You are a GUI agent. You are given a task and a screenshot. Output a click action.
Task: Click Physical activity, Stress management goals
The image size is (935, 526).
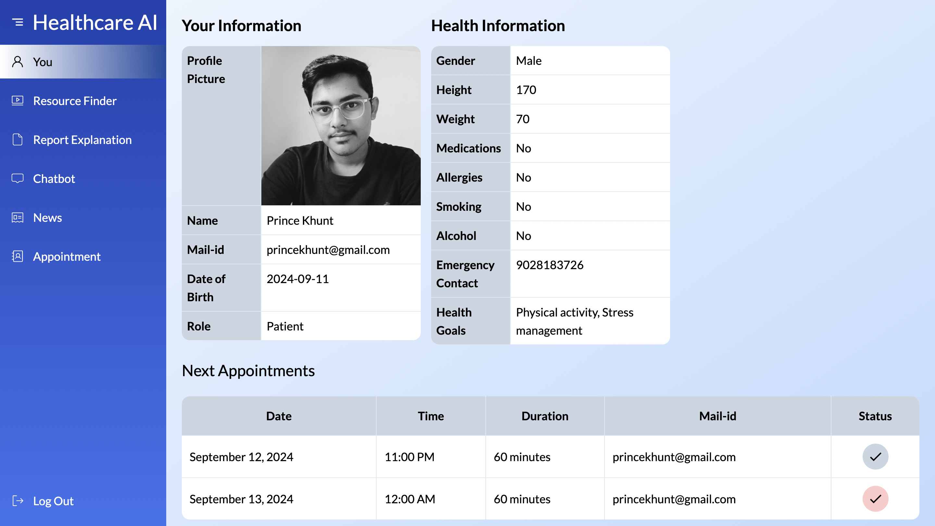pos(575,321)
